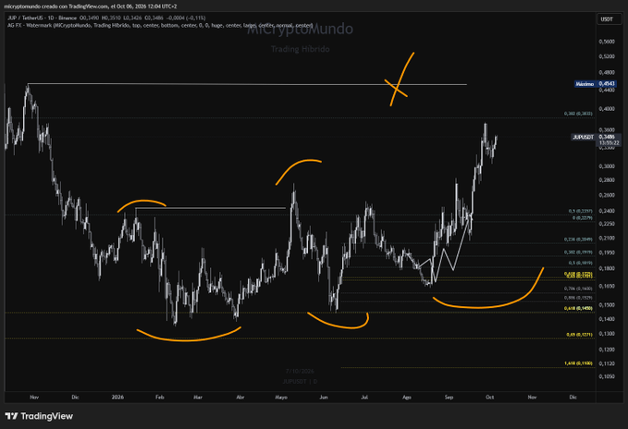Click the Ago label on time axis
628x429 pixels.
pyautogui.click(x=406, y=398)
